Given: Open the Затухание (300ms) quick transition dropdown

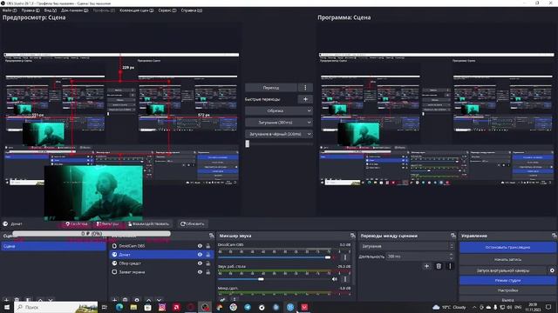Looking at the screenshot, I should [279, 123].
